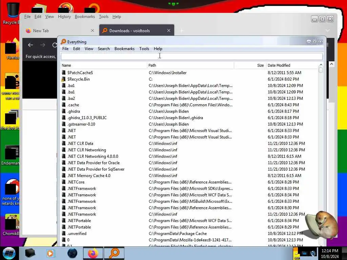
Task: Switch to the New Tab in Firefox
Action: [x=60, y=30]
